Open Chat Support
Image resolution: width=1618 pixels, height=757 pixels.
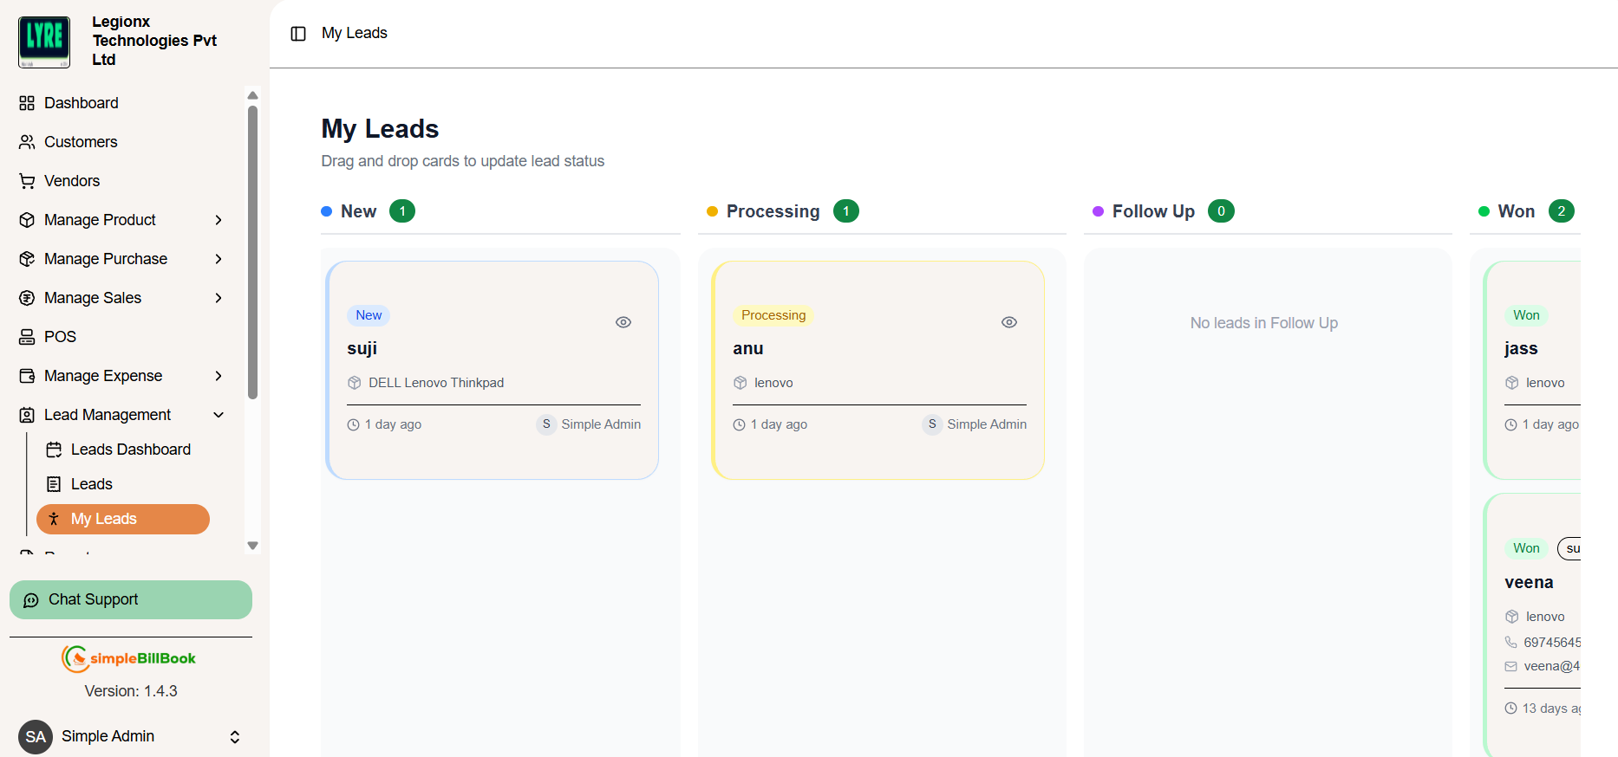coord(131,599)
